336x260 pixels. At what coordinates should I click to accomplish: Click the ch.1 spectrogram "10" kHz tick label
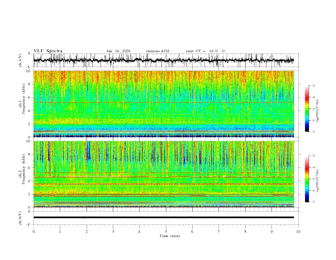coord(28,71)
